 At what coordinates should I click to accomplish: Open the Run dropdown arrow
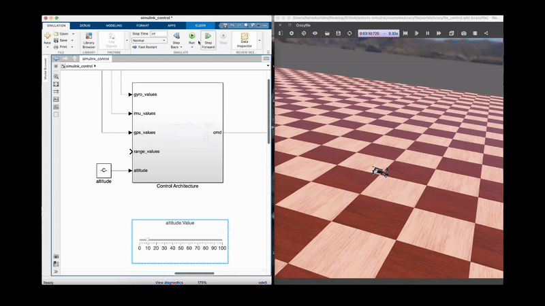coord(192,47)
